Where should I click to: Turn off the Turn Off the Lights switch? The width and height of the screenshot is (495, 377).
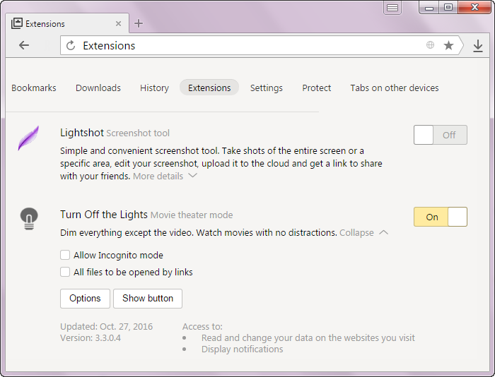click(x=441, y=217)
